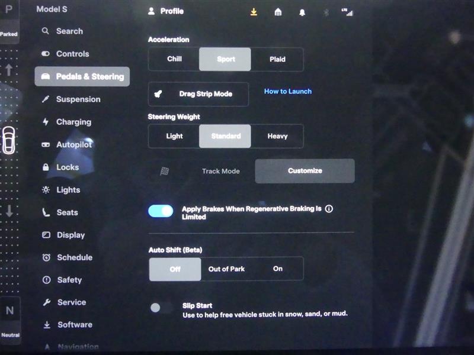Open notifications bell icon
The width and height of the screenshot is (474, 355).
click(x=302, y=12)
